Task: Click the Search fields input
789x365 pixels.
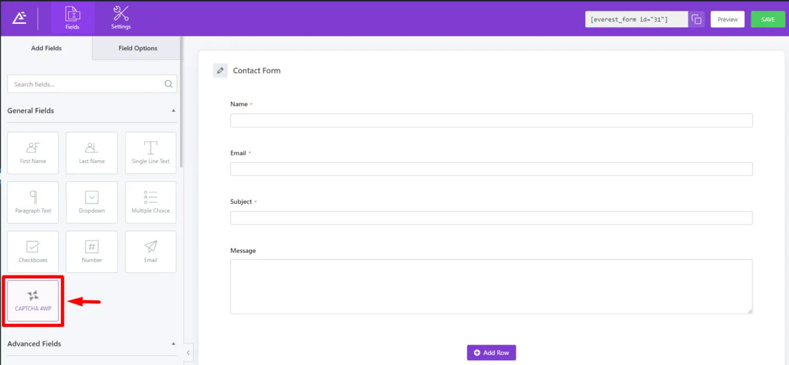Action: (92, 84)
